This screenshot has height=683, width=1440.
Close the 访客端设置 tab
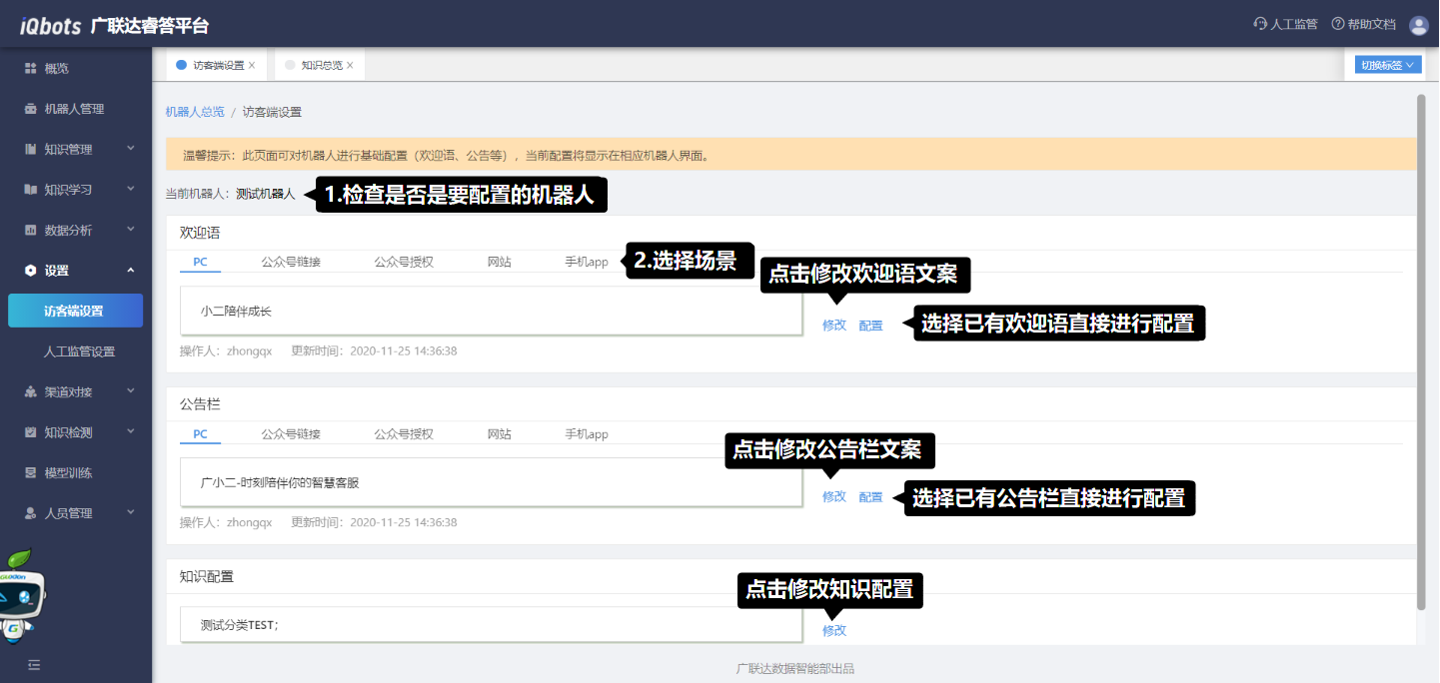click(252, 65)
